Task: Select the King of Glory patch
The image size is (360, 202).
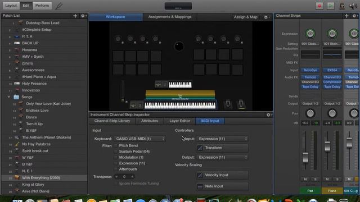Action: click(44, 185)
